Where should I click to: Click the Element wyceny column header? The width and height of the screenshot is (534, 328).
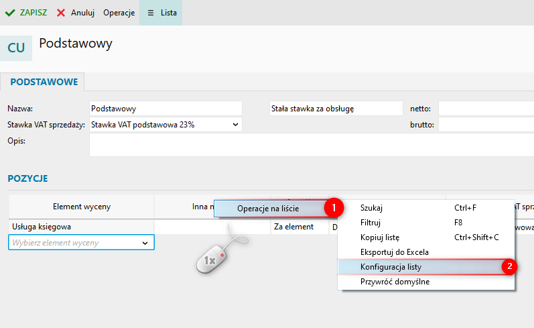pos(81,207)
